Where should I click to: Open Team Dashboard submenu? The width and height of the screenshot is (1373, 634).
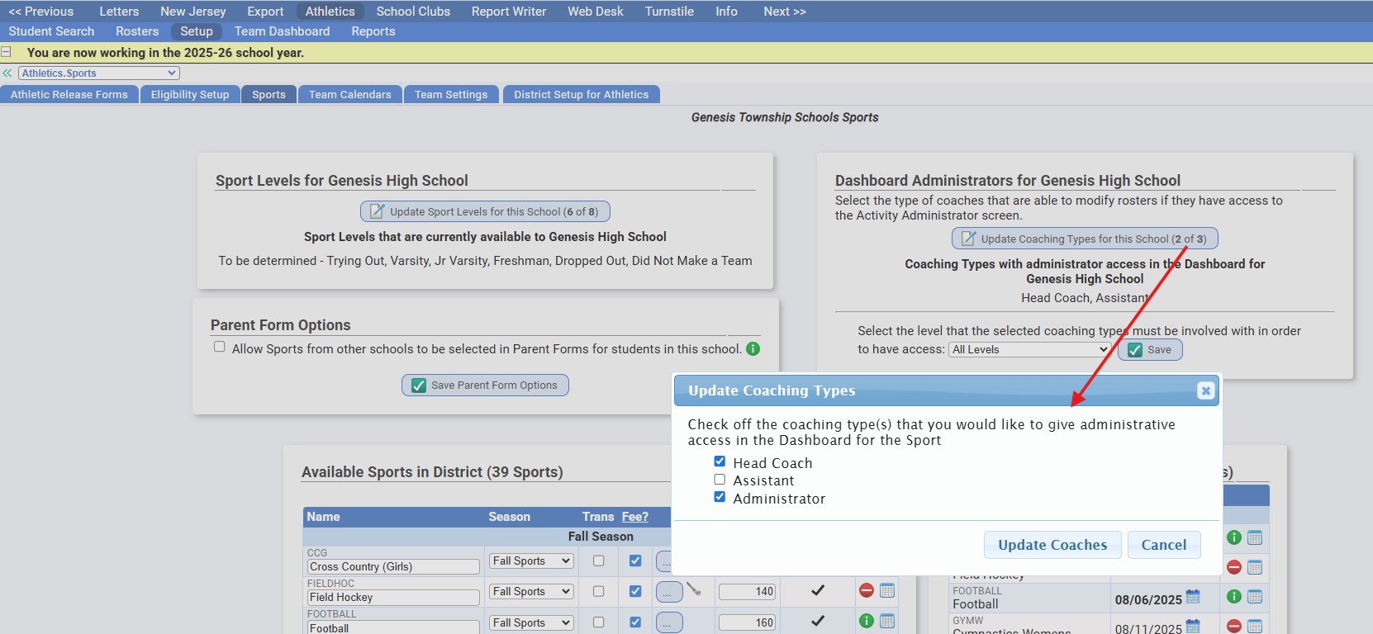coord(282,31)
